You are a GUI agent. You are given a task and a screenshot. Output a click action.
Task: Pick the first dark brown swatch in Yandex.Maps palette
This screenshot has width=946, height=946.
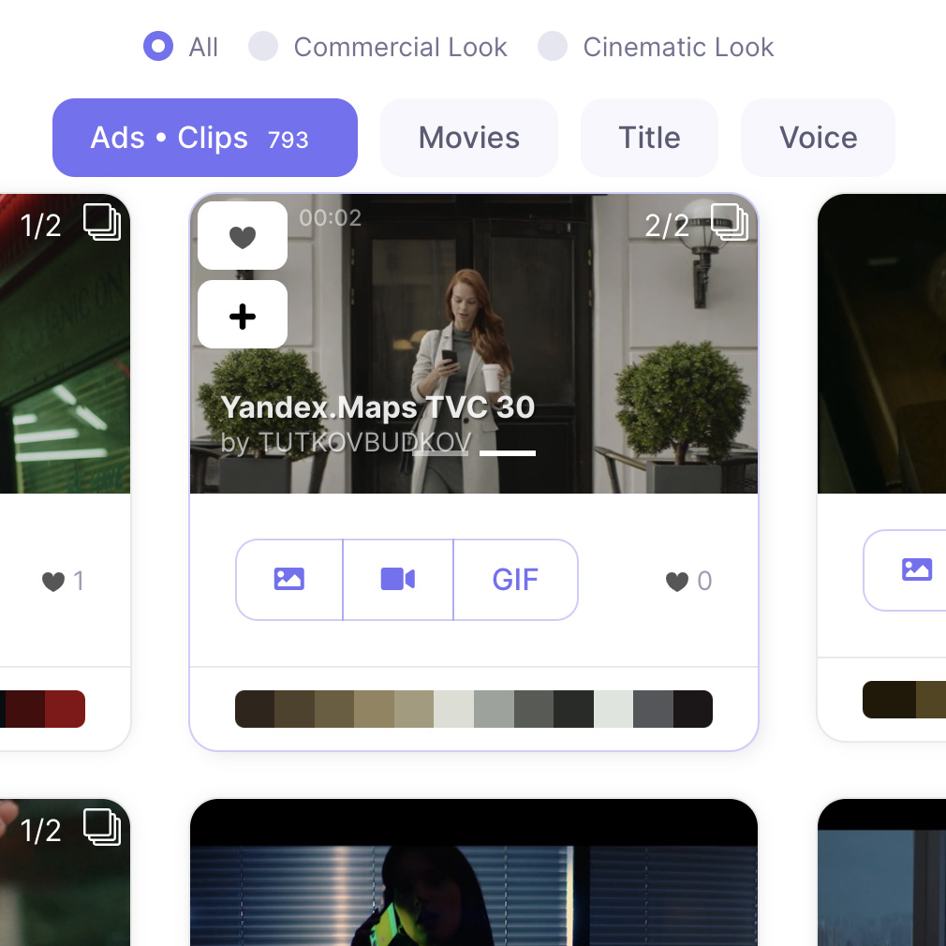255,709
